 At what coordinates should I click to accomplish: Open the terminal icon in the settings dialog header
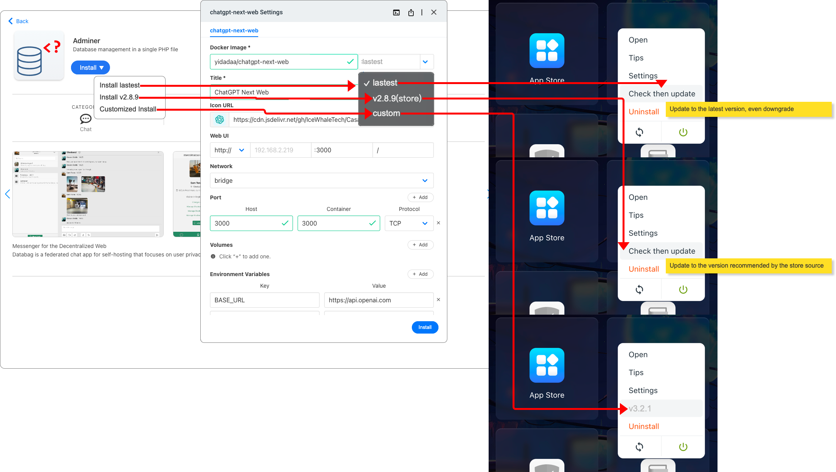396,12
